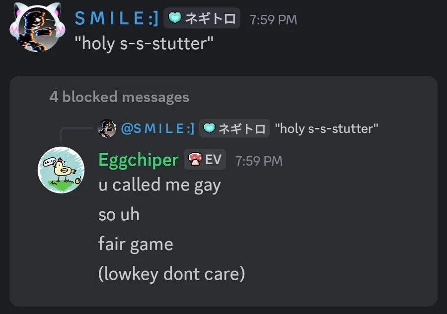447x314 pixels.
Task: Click the reply spine connector line
Action: (74, 134)
